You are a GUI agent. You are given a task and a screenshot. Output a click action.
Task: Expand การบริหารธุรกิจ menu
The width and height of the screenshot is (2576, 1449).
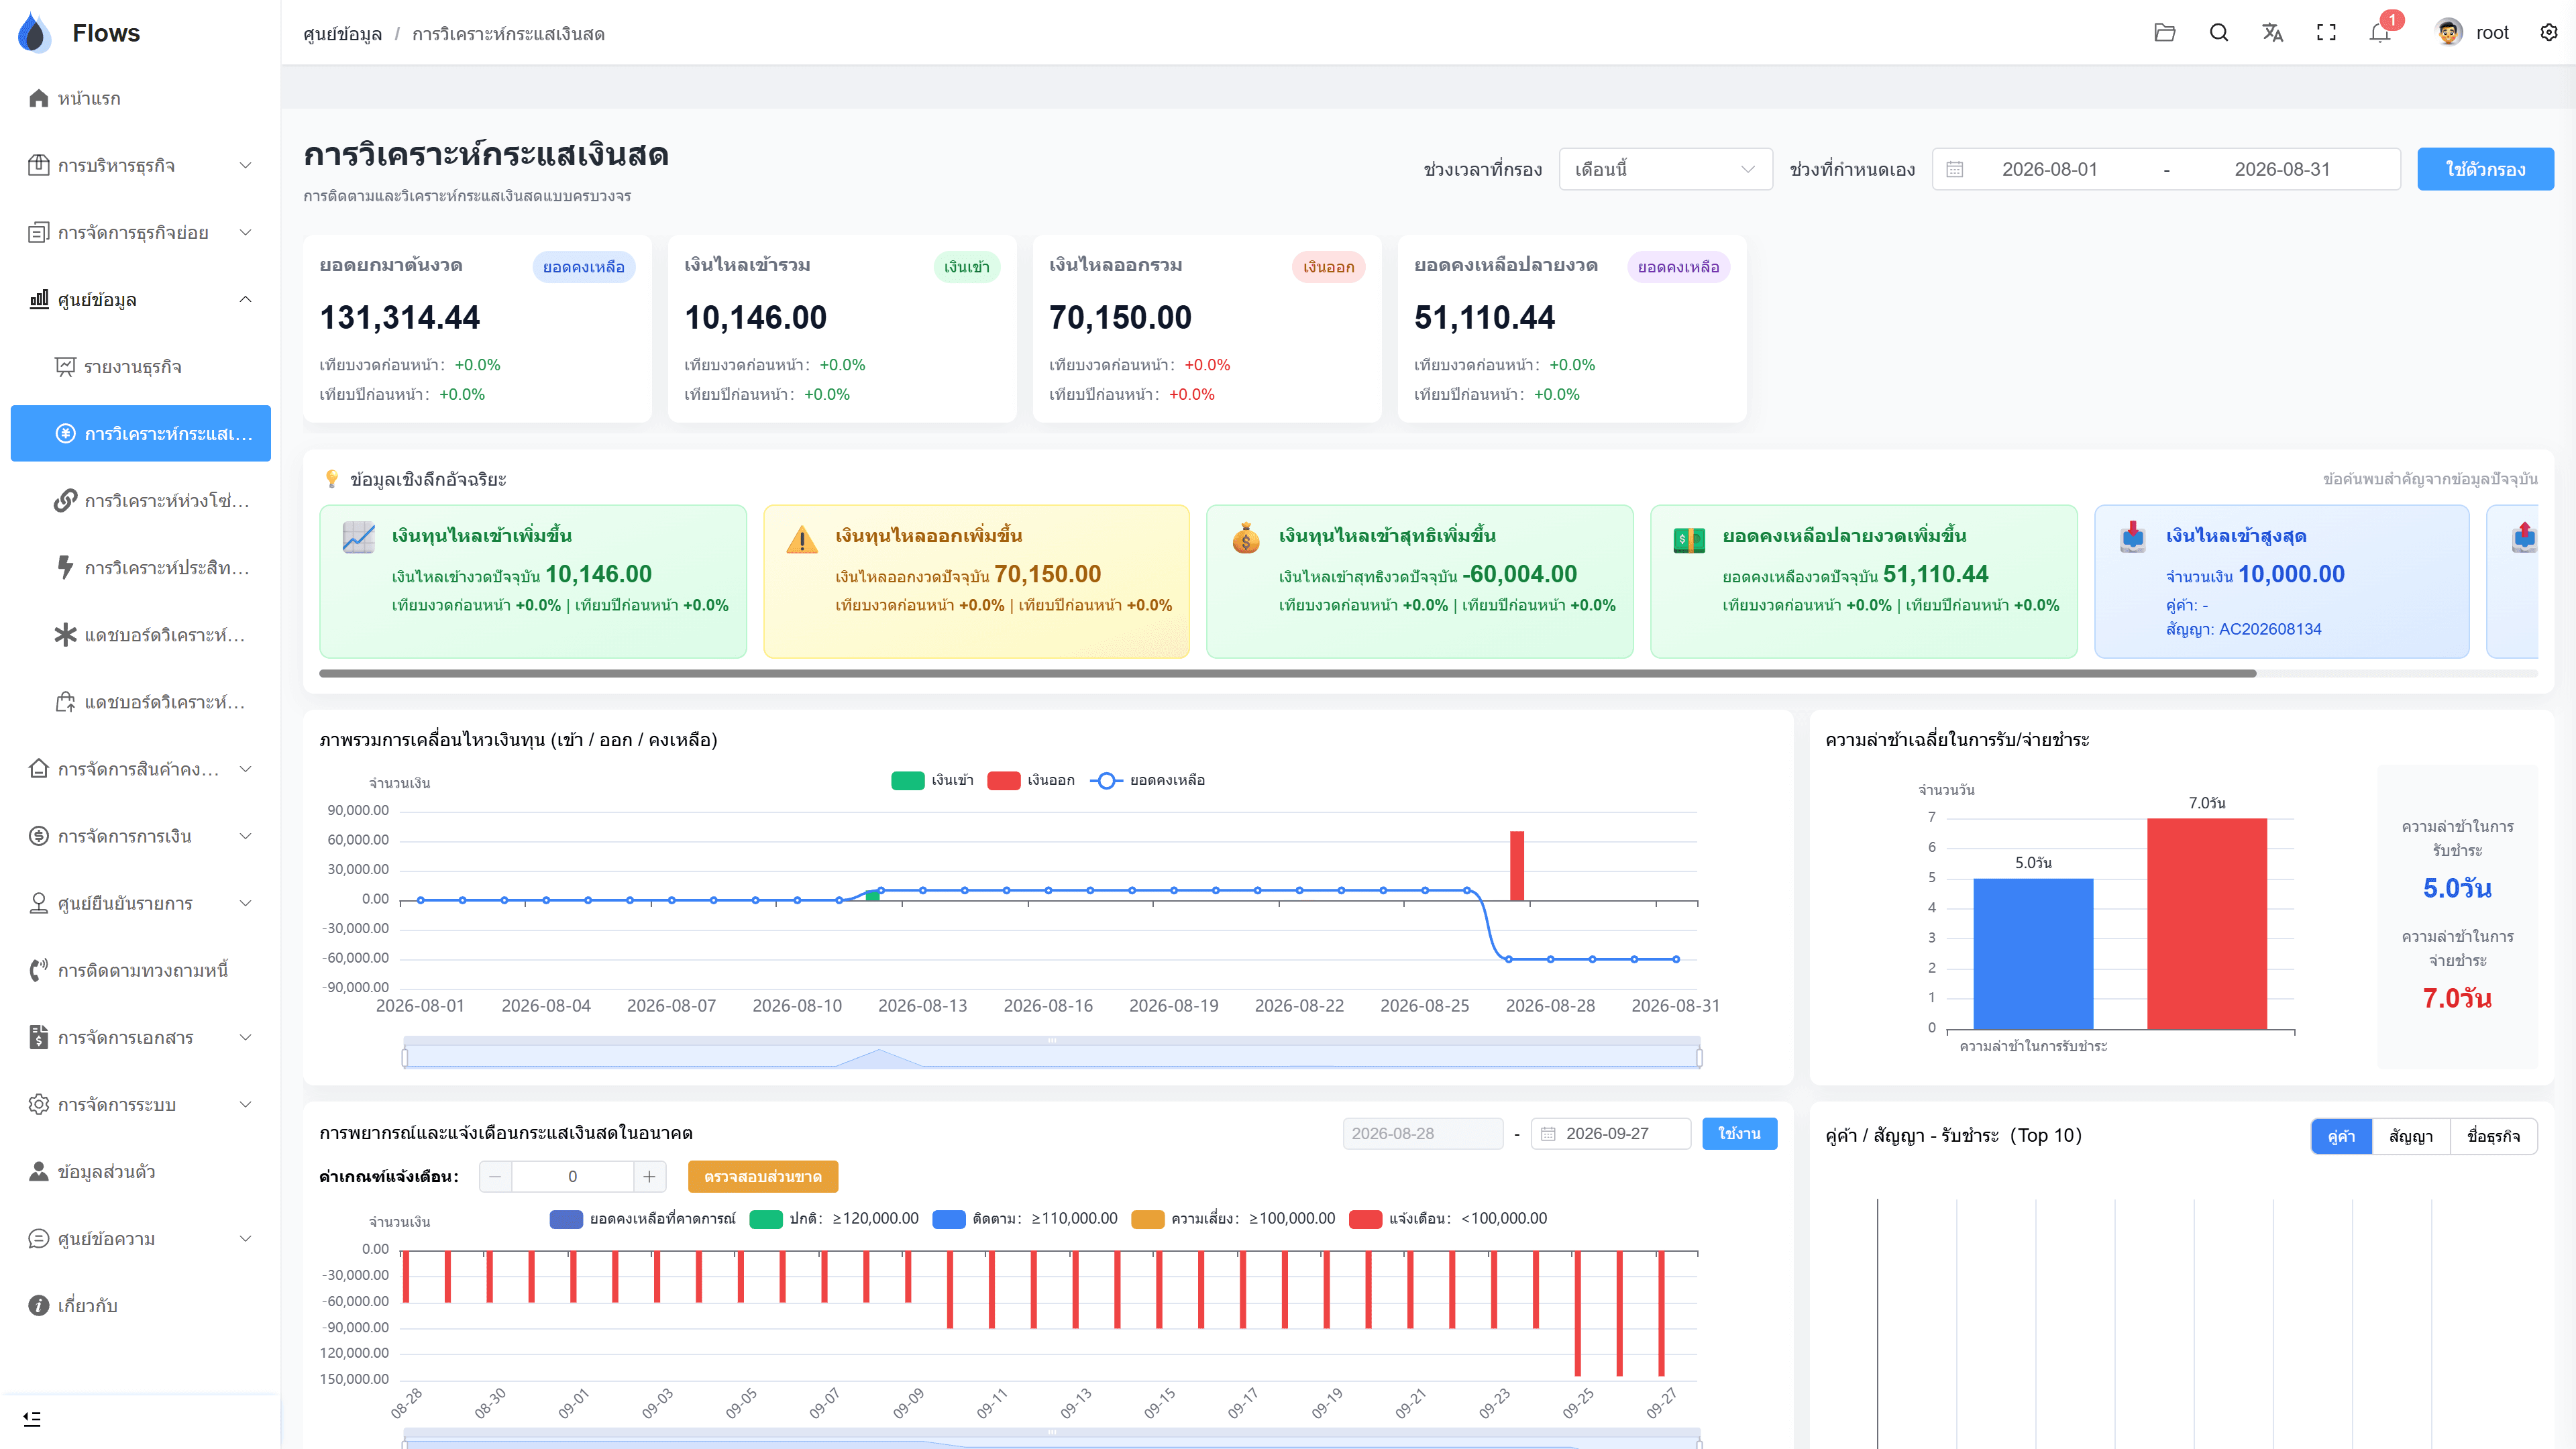pos(140,165)
